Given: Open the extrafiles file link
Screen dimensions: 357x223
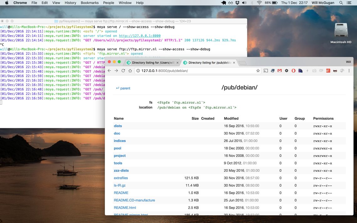Looking at the screenshot, I should (x=121, y=178).
